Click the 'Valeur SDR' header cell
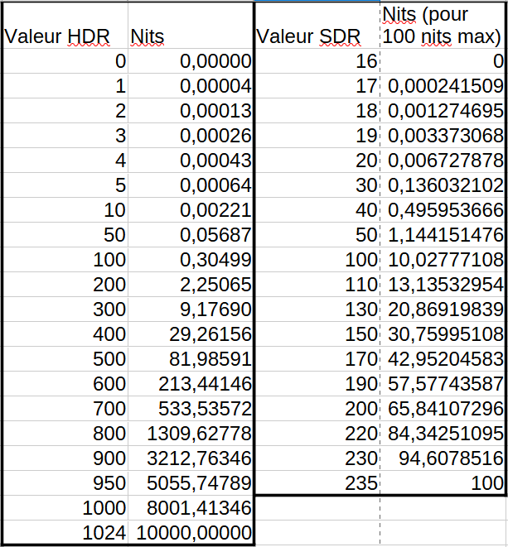The image size is (508, 547). coord(317,36)
